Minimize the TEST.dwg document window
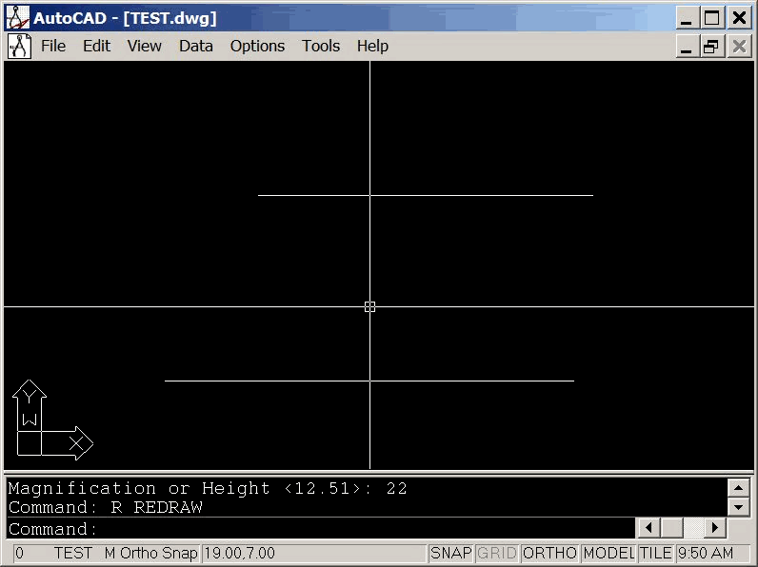This screenshot has width=758, height=567. tap(686, 47)
